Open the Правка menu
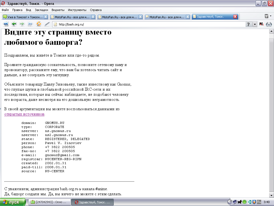Screen dimensions: 274x206 (17, 10)
